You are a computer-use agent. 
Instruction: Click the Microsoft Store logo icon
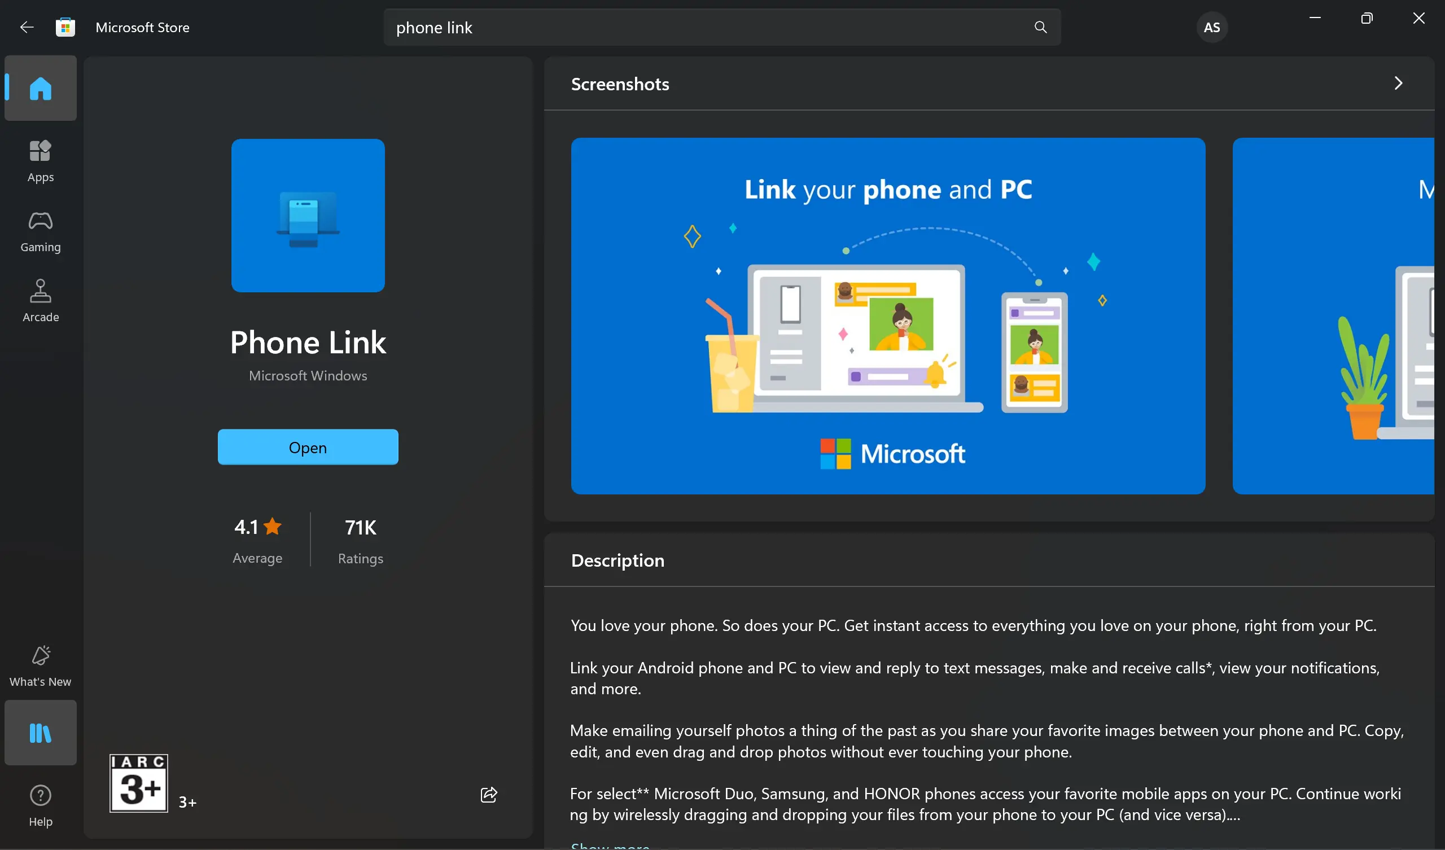coord(65,27)
